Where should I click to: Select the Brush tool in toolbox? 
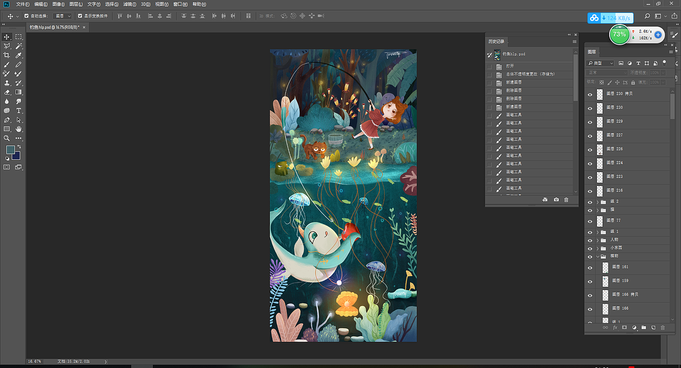point(7,64)
